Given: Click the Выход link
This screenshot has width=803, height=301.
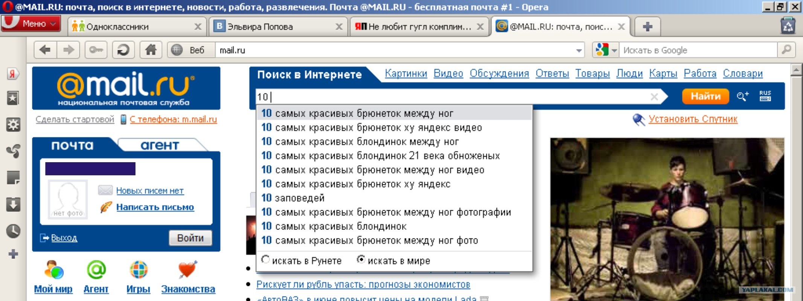Looking at the screenshot, I should click(64, 238).
